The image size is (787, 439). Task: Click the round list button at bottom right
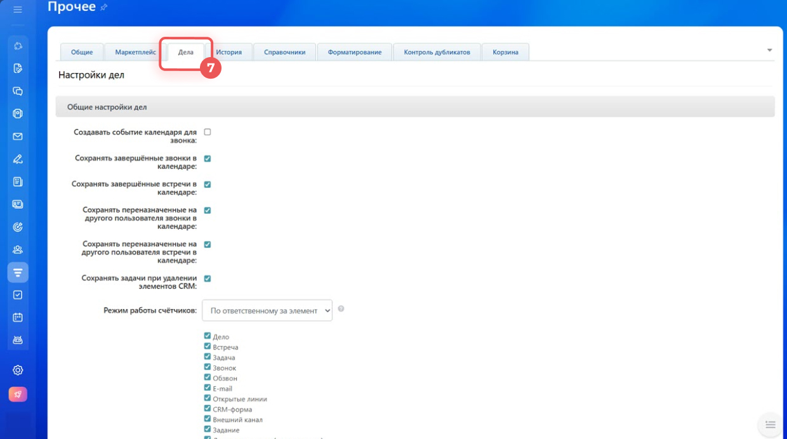(770, 424)
